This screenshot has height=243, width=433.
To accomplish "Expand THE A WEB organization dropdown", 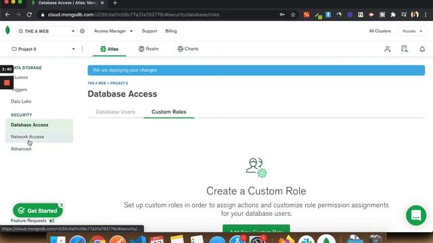I will 47,31.
